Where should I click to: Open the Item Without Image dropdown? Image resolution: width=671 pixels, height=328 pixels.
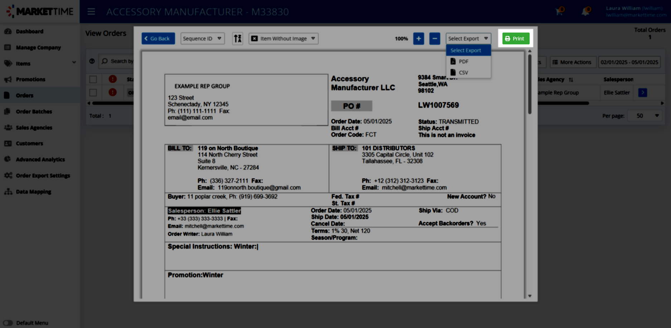click(283, 38)
